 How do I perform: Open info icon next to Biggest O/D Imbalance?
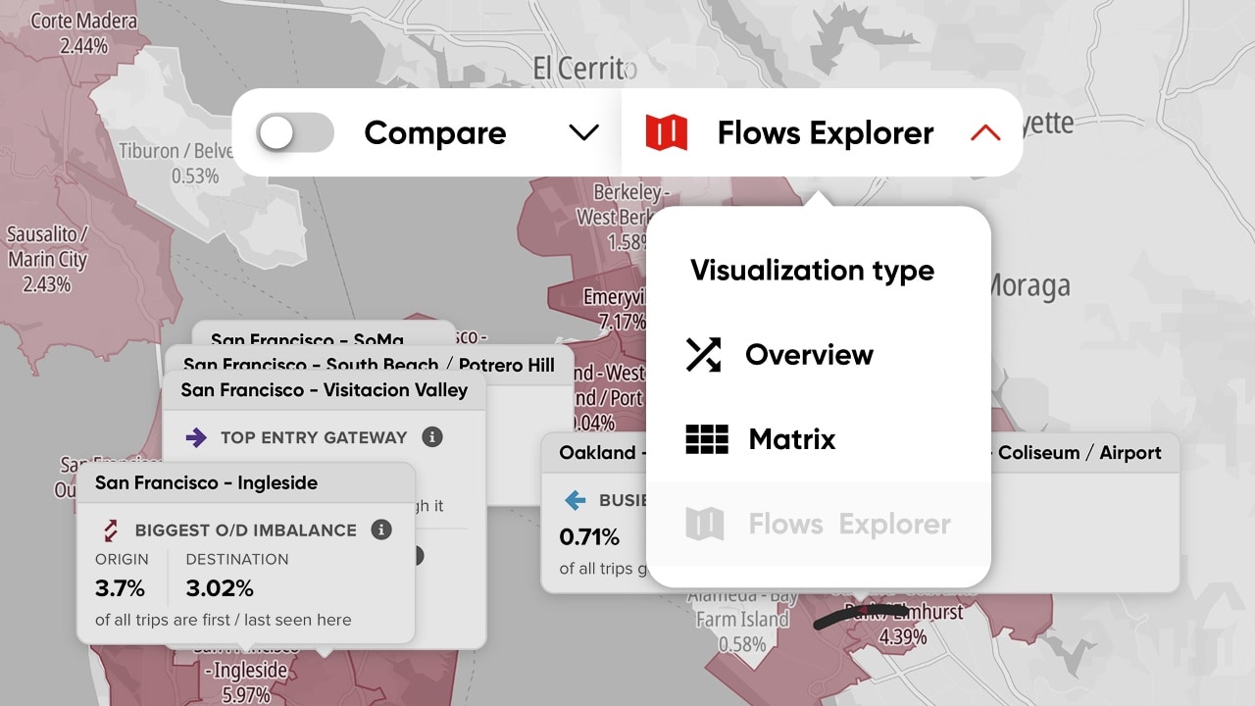pos(381,529)
